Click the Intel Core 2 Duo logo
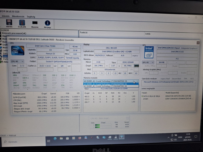Screen dimensions: 203x152 18,50
